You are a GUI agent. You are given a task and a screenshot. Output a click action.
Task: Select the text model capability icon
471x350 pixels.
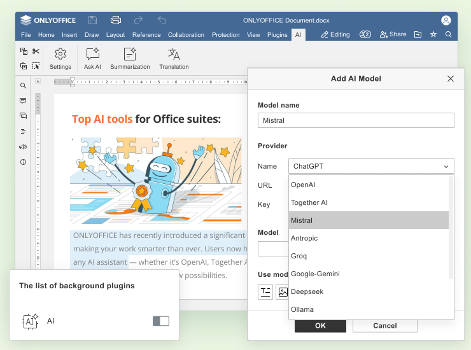point(265,292)
